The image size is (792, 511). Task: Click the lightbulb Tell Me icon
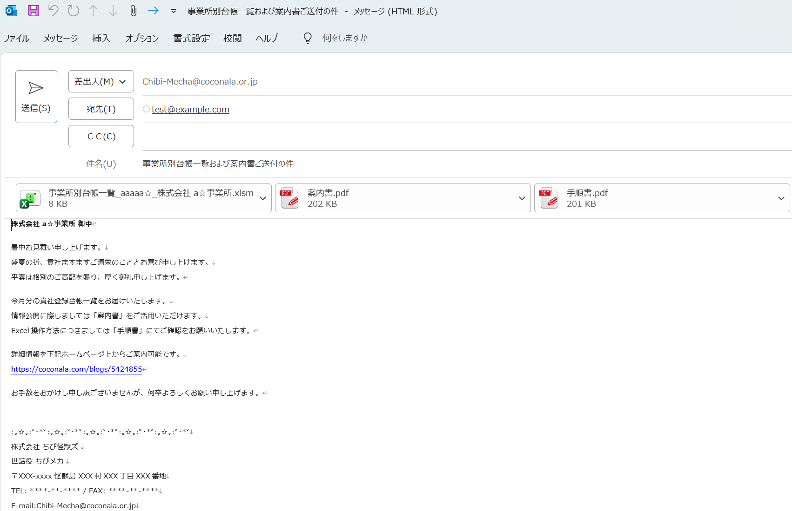[x=308, y=38]
